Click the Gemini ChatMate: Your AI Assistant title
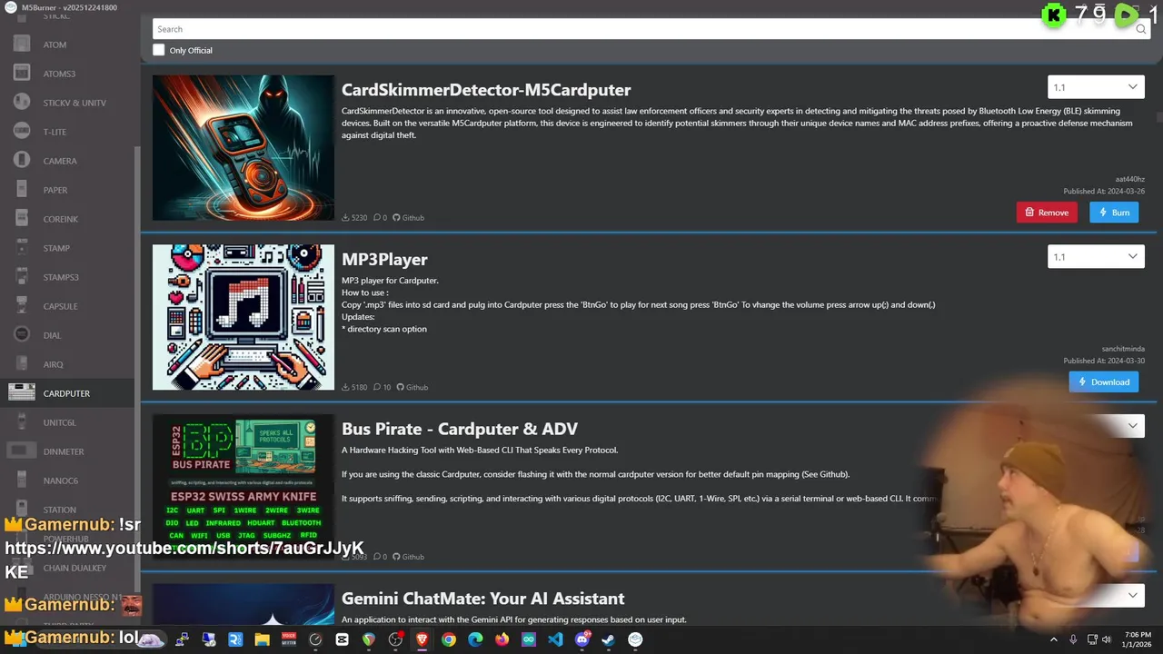The image size is (1163, 654). (x=482, y=599)
